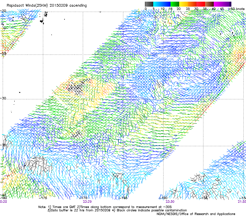Screen dimensions: 246x216
Task: Click the legend tick label '25'
Action: pos(188,9)
